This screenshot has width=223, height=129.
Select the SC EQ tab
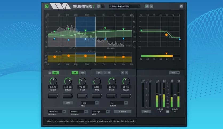point(82,73)
